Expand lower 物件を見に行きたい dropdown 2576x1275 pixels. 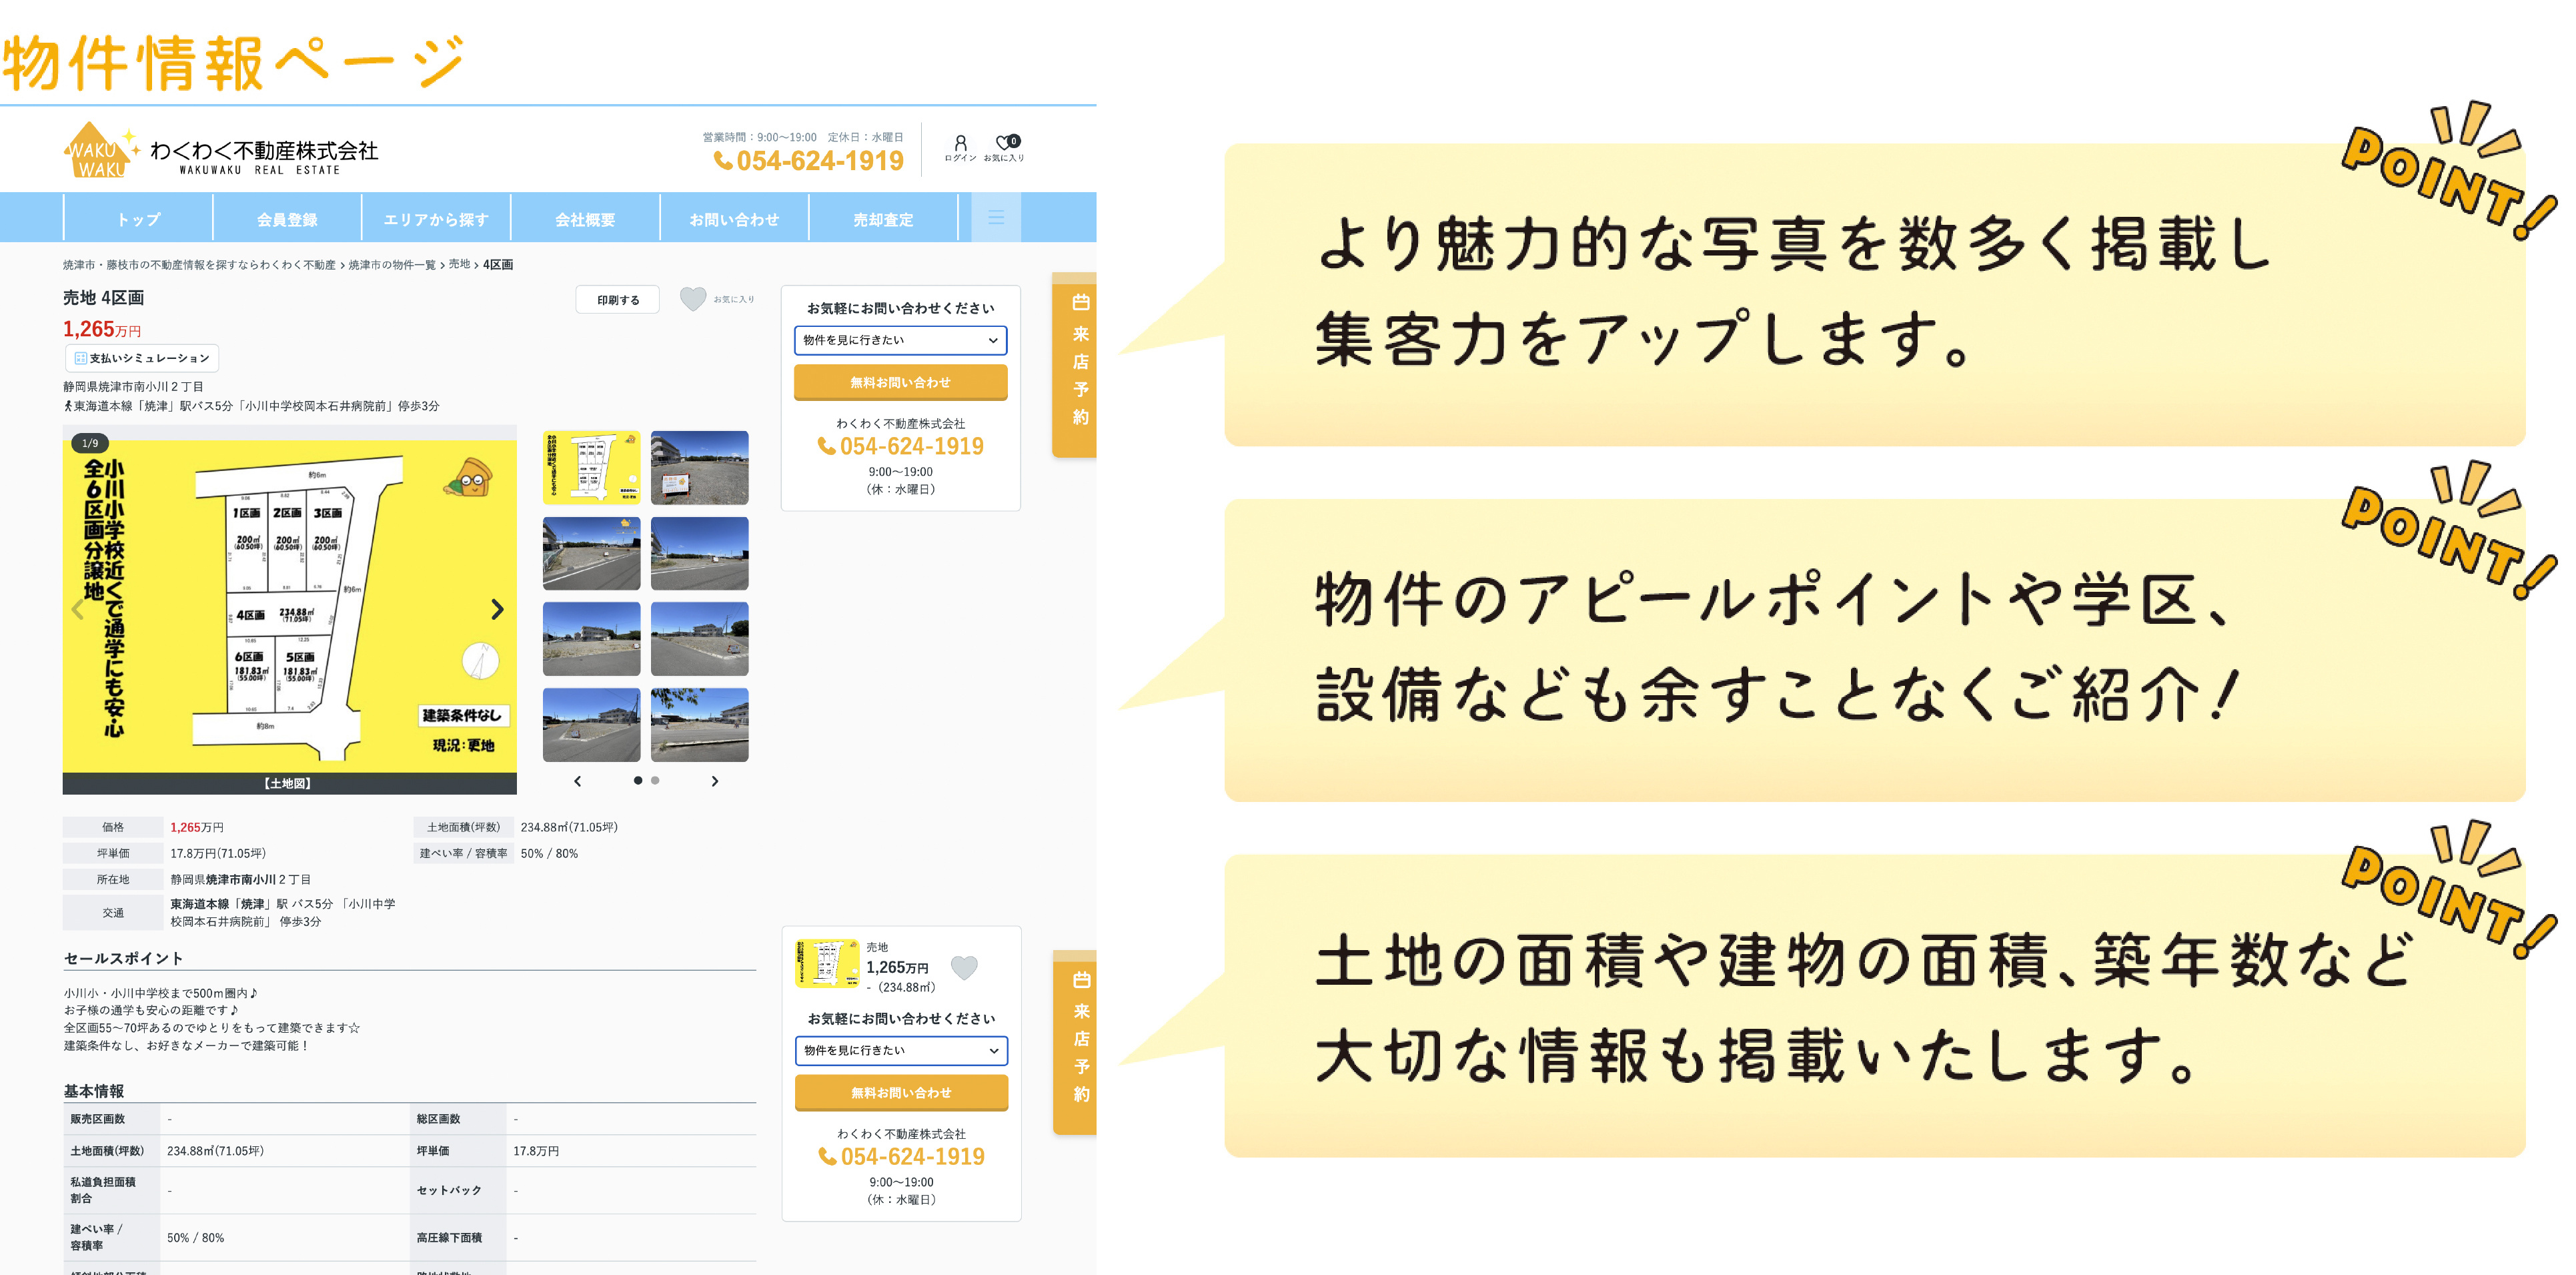coord(900,1050)
